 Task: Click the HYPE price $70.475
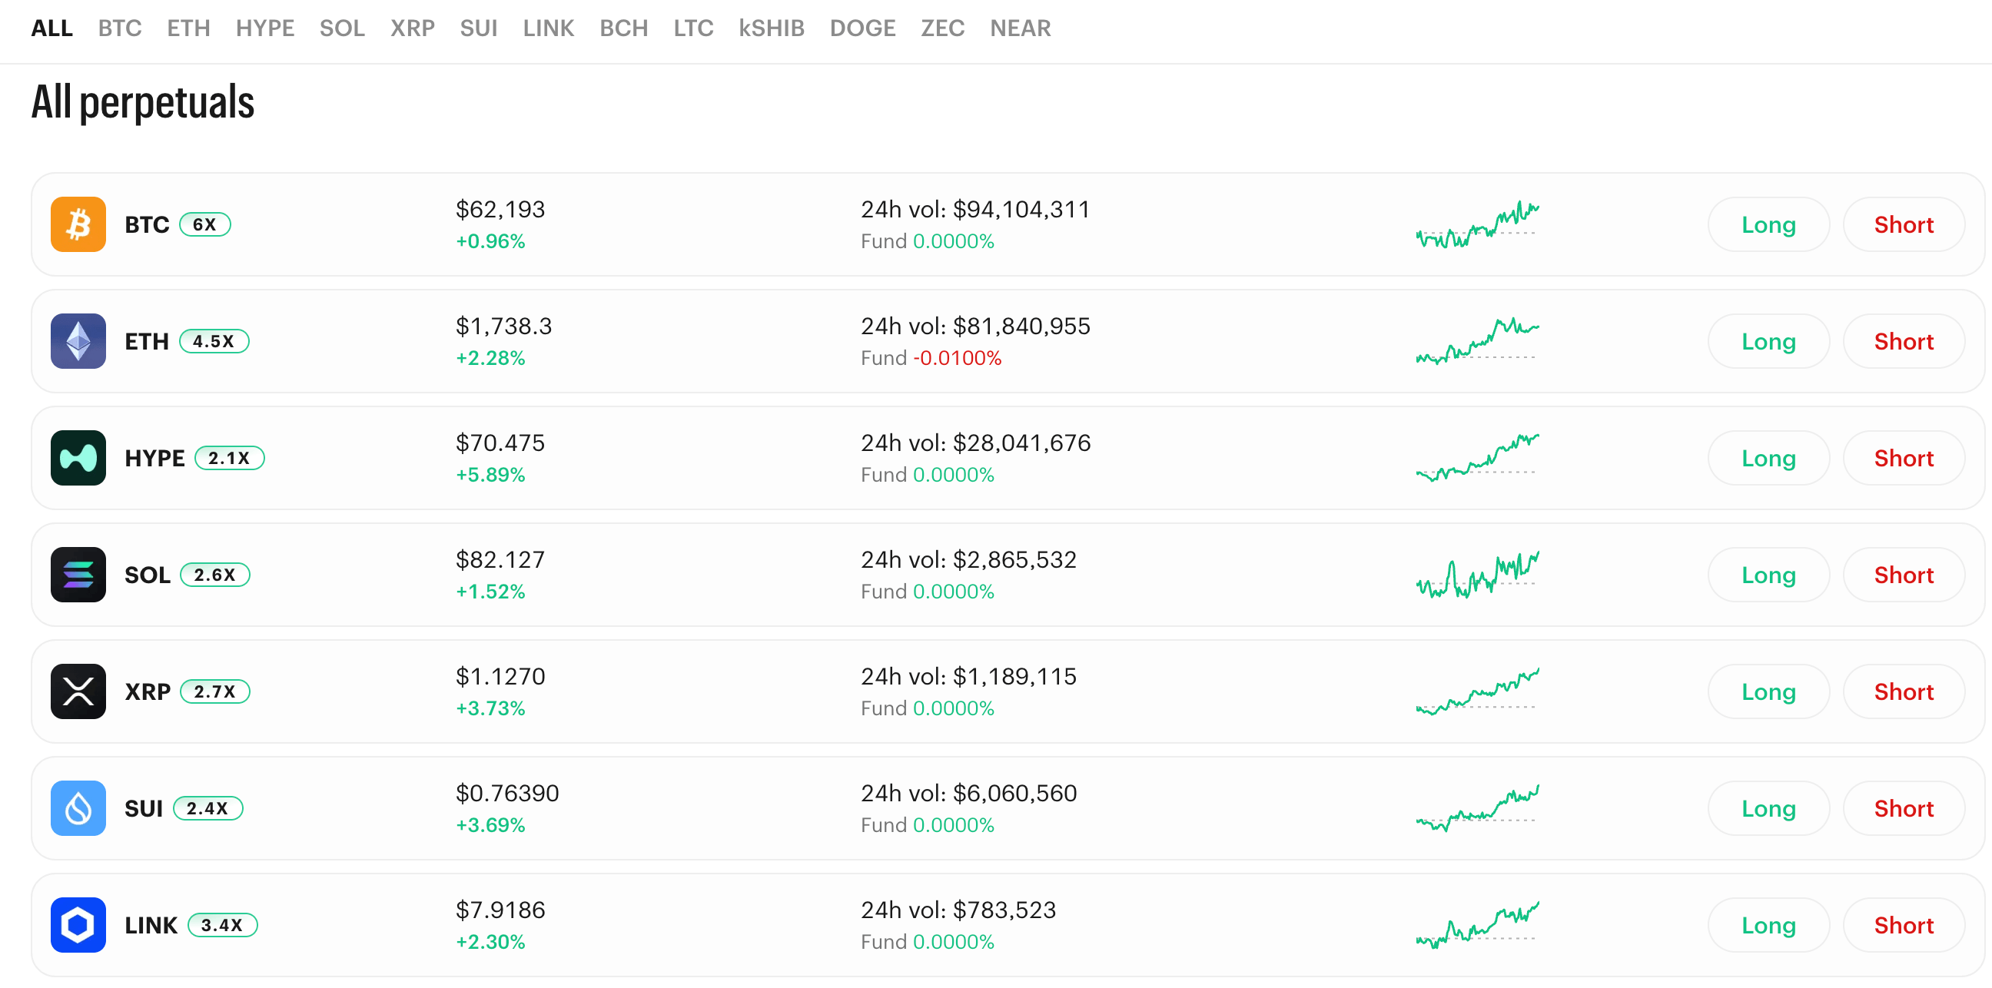(500, 443)
